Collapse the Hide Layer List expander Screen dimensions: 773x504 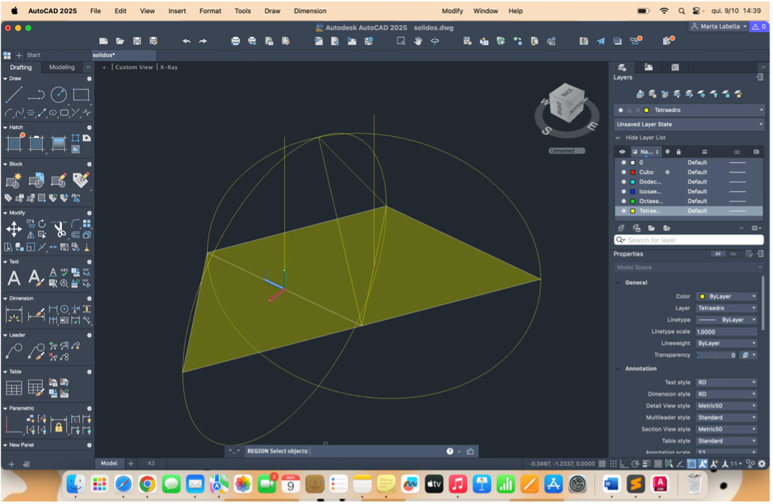point(617,138)
